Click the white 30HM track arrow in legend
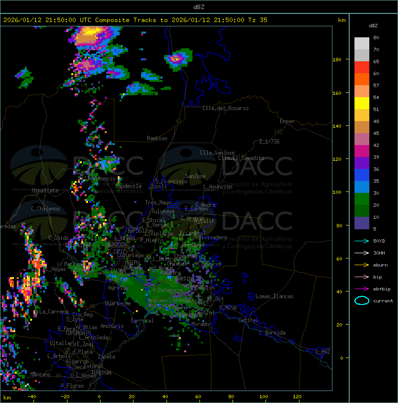This screenshot has height=403, width=398. [x=362, y=253]
